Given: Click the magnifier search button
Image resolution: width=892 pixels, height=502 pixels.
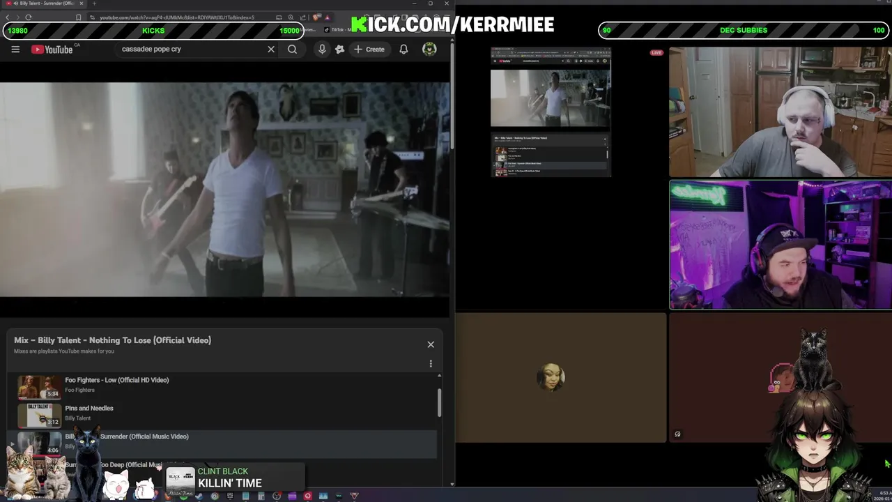Looking at the screenshot, I should coord(292,50).
